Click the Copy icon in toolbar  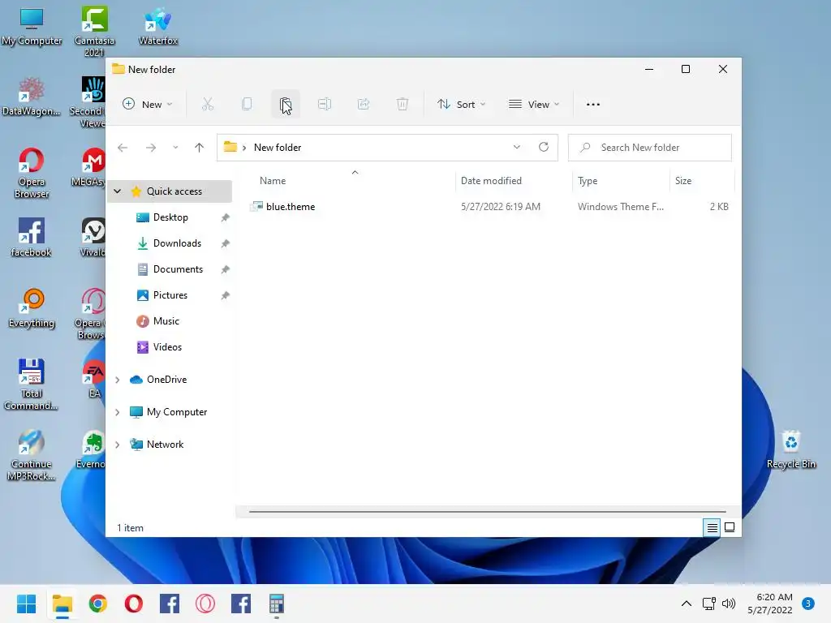click(247, 105)
